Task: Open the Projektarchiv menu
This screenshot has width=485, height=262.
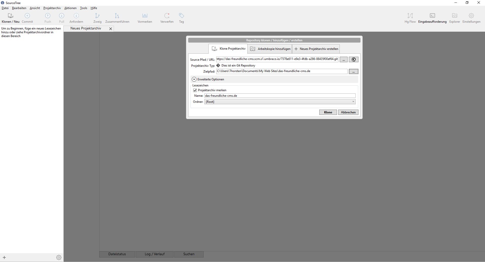Action: click(x=52, y=8)
